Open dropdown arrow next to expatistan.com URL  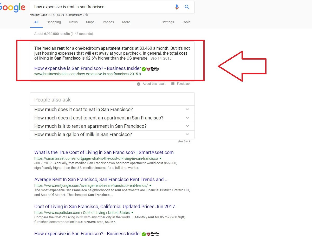pos(132,213)
